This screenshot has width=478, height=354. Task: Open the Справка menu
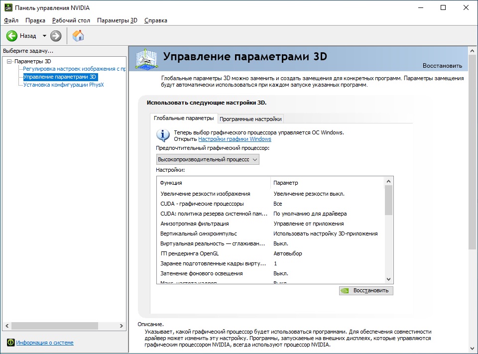point(156,20)
